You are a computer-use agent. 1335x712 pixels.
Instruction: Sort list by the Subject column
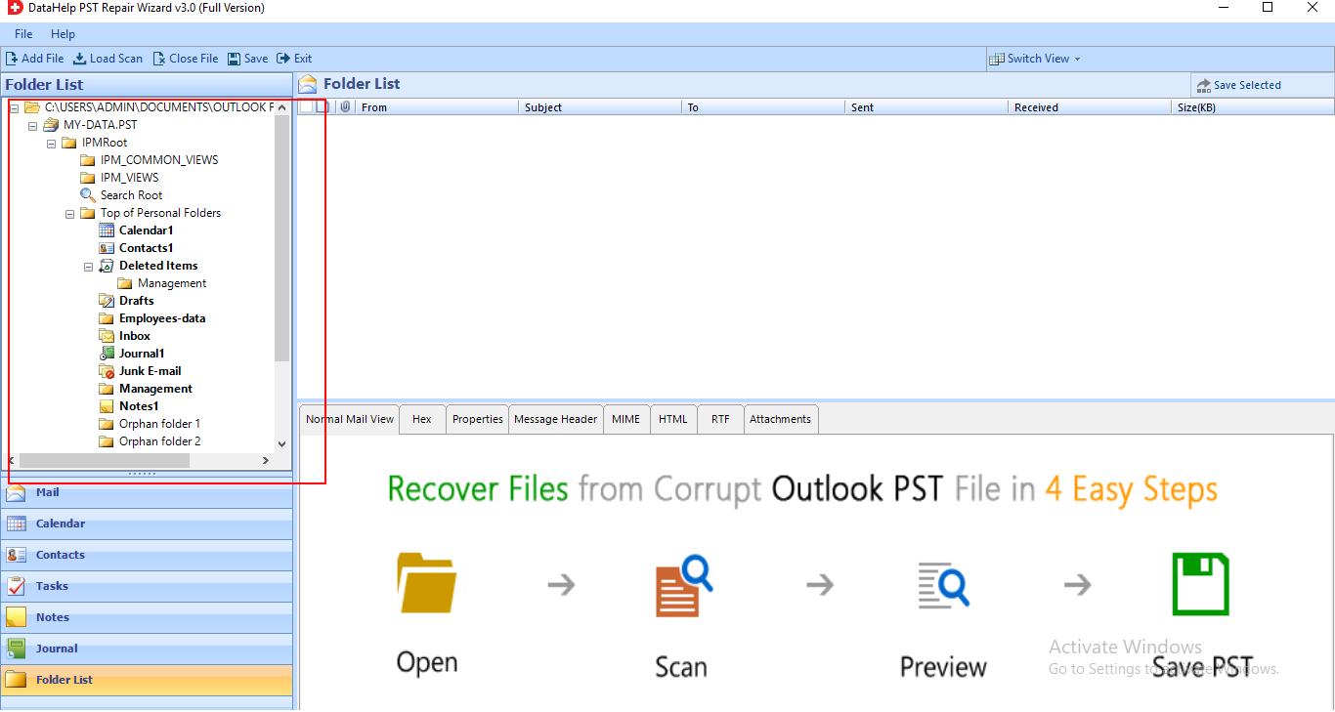tap(599, 107)
